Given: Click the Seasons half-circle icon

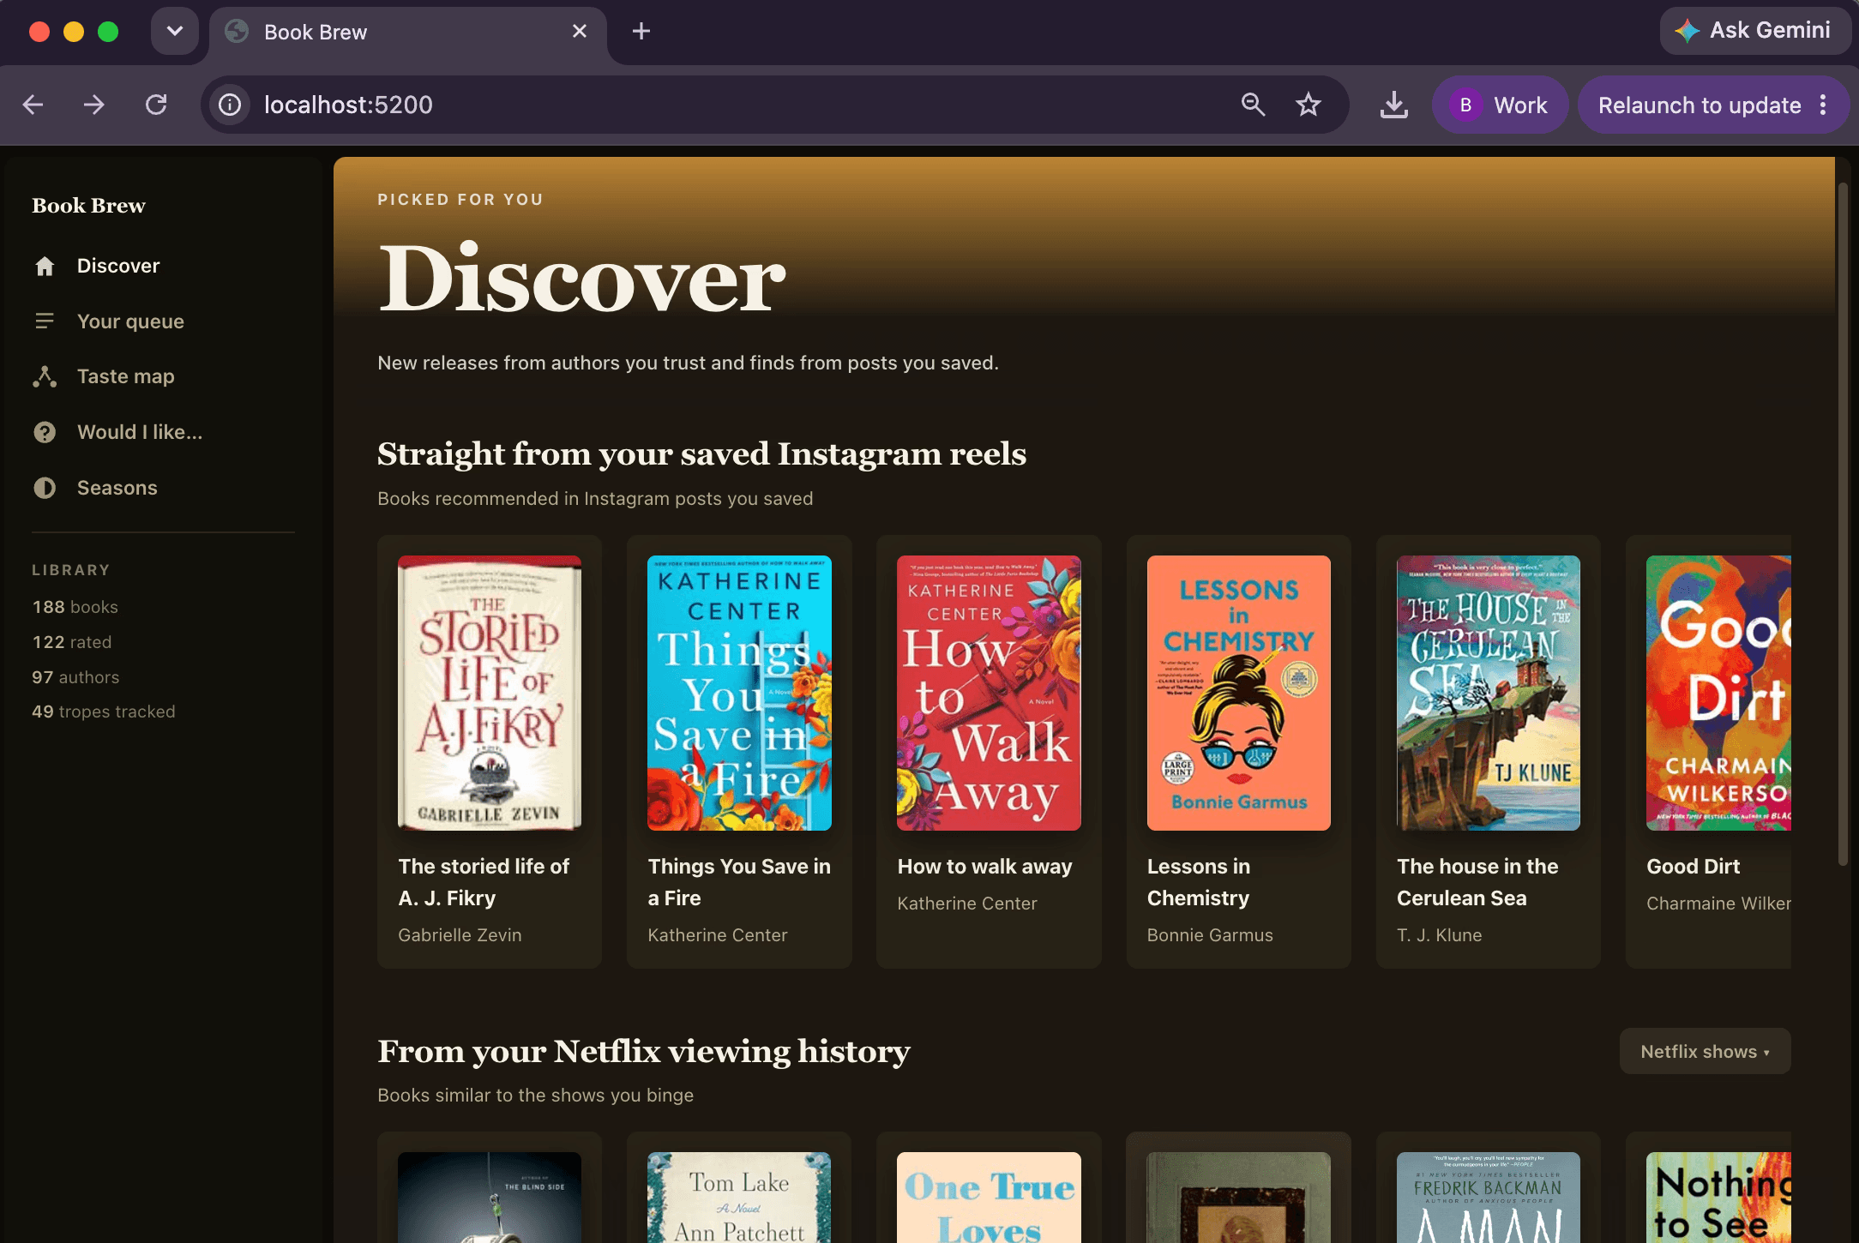Looking at the screenshot, I should [45, 488].
